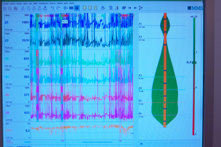Open the Uscita menu
Viewport: 221px width, 147px height.
tap(71, 3)
